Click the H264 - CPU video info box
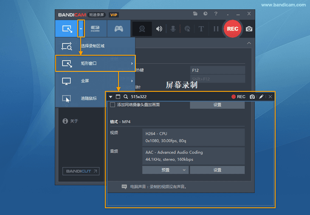Screen dimensions: 310x215 coord(193,137)
